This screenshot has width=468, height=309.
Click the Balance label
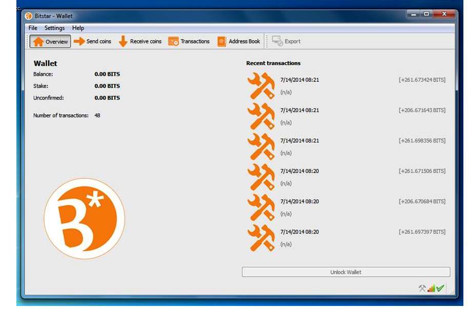(x=43, y=74)
